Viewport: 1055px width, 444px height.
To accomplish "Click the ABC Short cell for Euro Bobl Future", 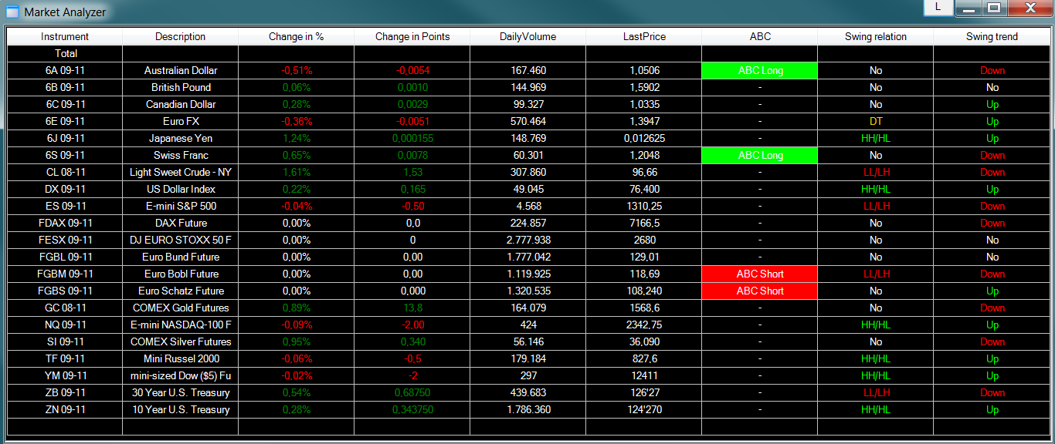I will (760, 274).
